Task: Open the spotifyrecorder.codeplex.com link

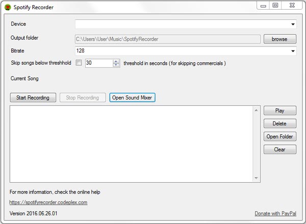Action: tap(48, 203)
